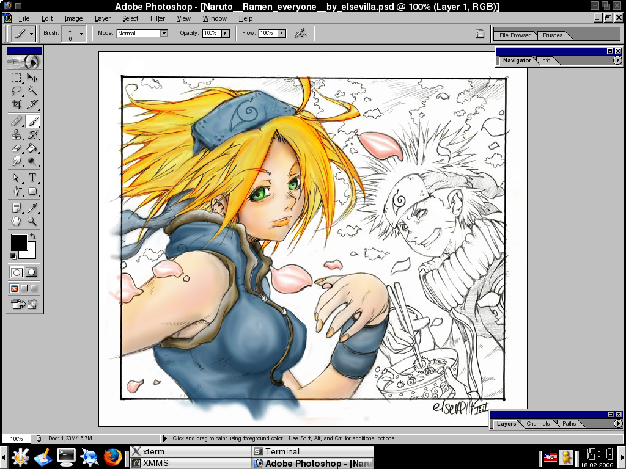The image size is (626, 469).
Task: Select the Hand tool
Action: [17, 221]
